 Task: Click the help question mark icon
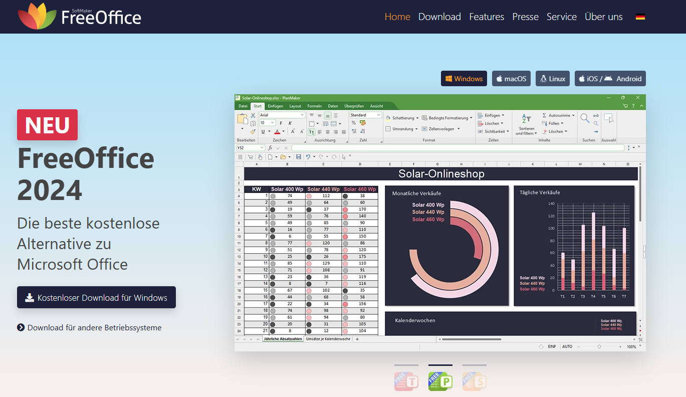[633, 106]
